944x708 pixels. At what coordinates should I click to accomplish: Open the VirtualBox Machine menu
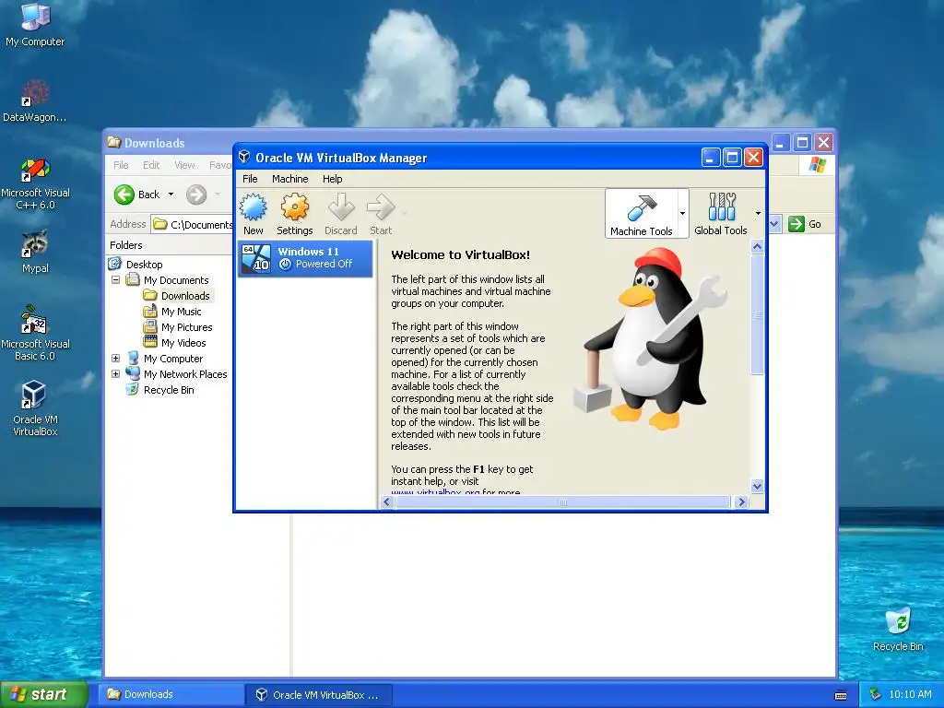pyautogui.click(x=290, y=179)
